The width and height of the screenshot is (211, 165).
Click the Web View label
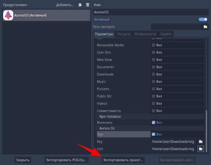point(104,60)
